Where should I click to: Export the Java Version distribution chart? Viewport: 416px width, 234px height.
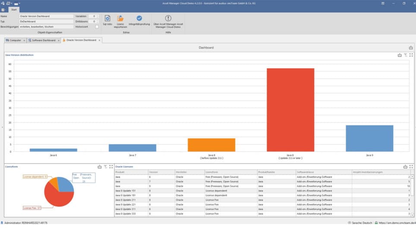coord(400,55)
